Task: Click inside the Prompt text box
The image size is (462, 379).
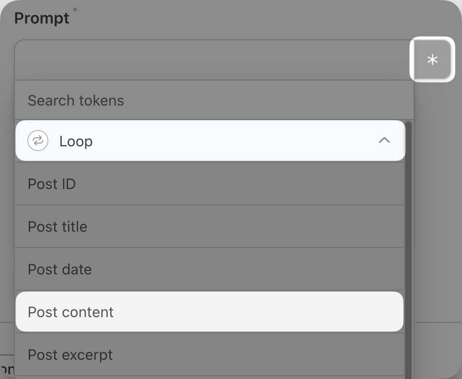Action: (214, 60)
